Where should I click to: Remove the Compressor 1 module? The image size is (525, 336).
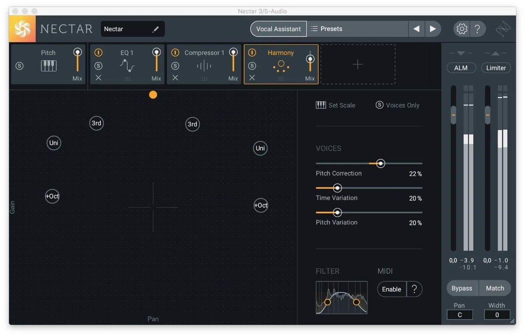pos(175,78)
